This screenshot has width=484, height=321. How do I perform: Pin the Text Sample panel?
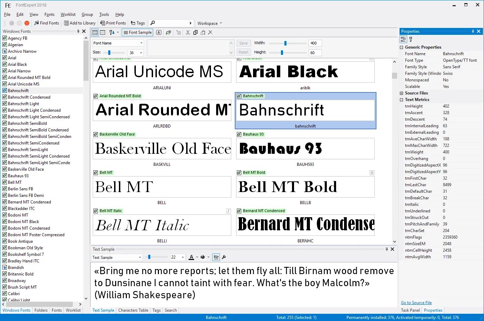coord(387,249)
